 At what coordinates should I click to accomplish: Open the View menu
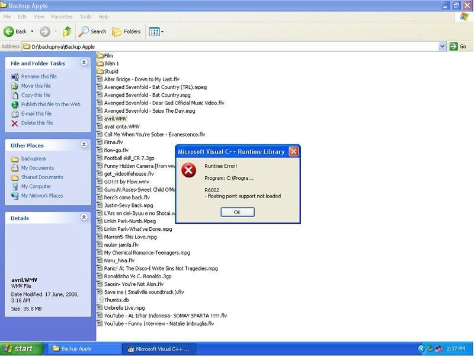[39, 17]
